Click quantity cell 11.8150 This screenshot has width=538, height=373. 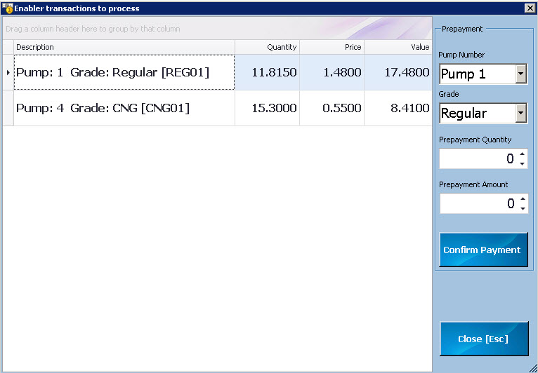point(268,72)
